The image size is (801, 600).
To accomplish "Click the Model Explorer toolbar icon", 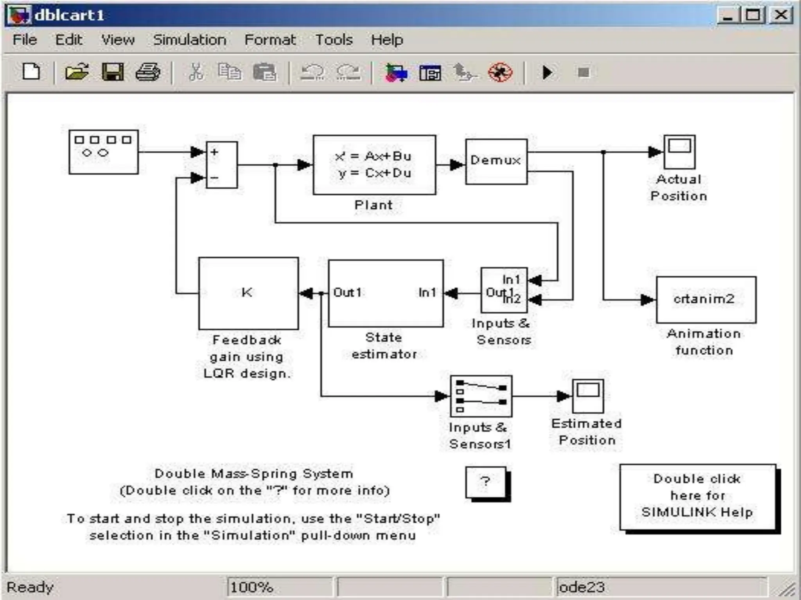I will (x=430, y=73).
